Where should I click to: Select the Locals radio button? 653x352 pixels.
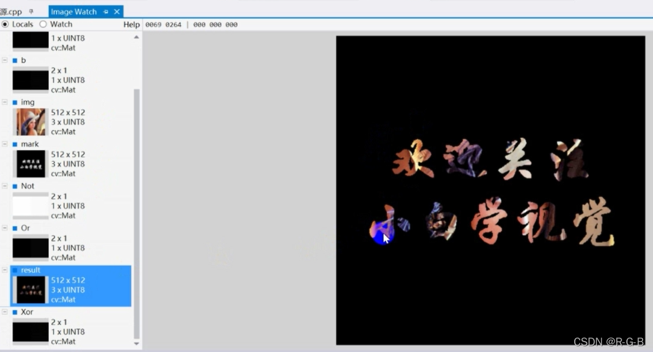pyautogui.click(x=5, y=24)
